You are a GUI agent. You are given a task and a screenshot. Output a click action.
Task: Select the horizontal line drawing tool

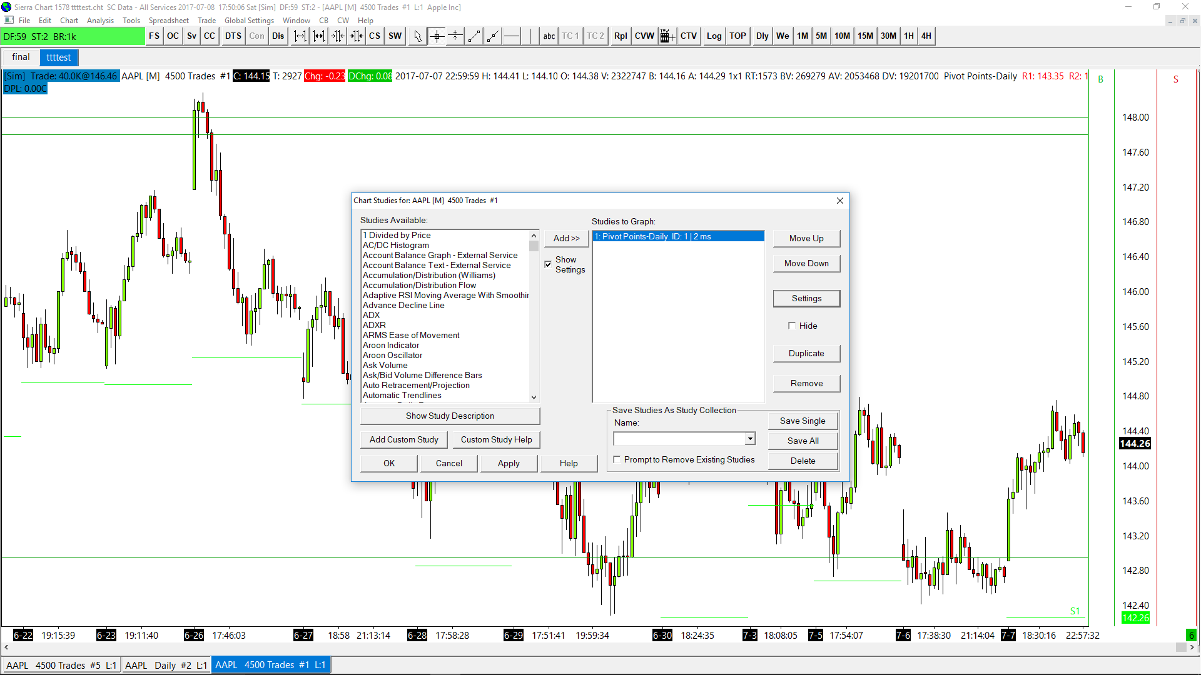coord(512,36)
